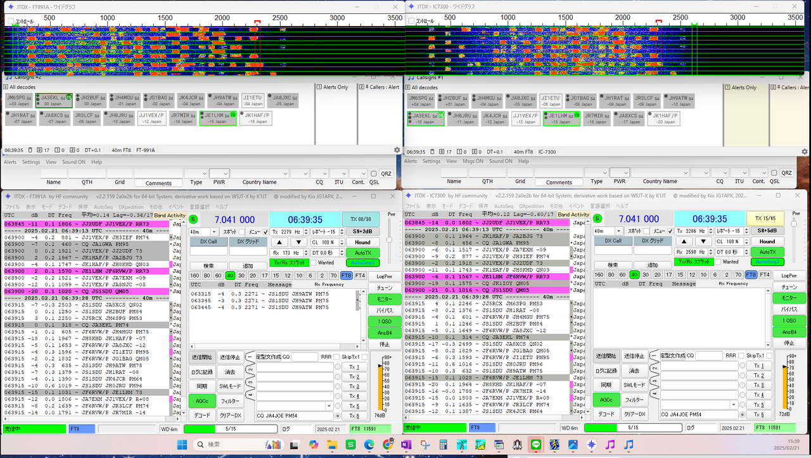
Task: Open LINE app from taskbar
Action: click(x=535, y=445)
